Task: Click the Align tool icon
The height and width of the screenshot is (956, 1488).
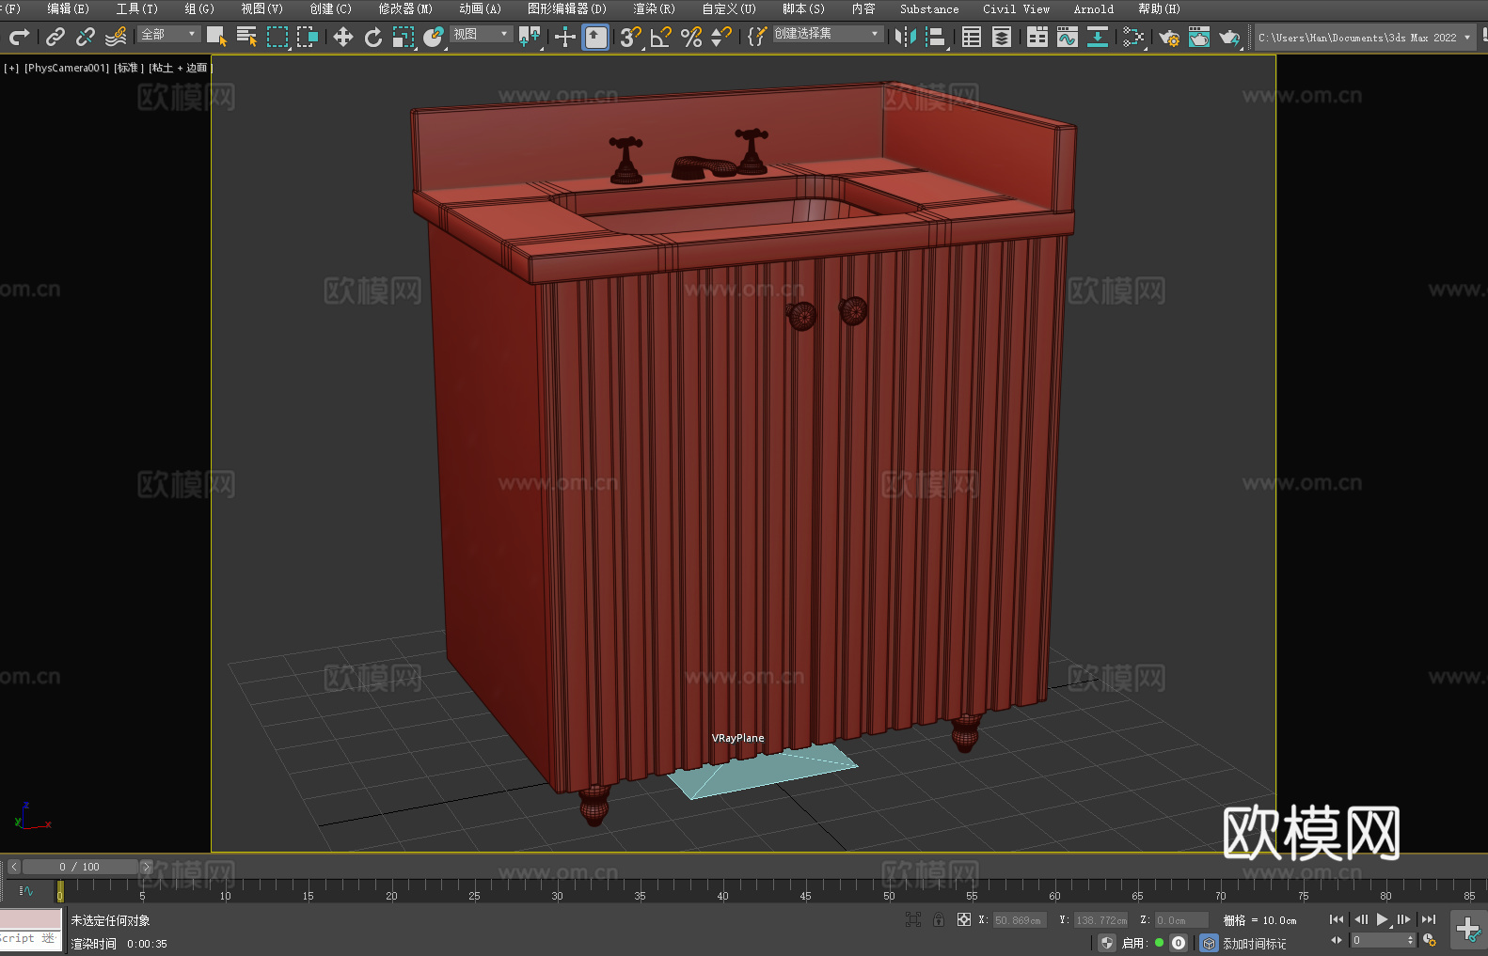Action: [x=936, y=37]
